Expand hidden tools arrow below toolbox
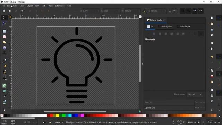This screenshot has width=222, height=125. point(5,110)
